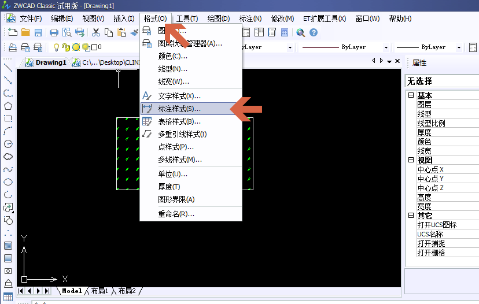Image resolution: width=479 pixels, height=304 pixels.
Task: Click the Save floppy disk icon
Action: tap(38, 32)
